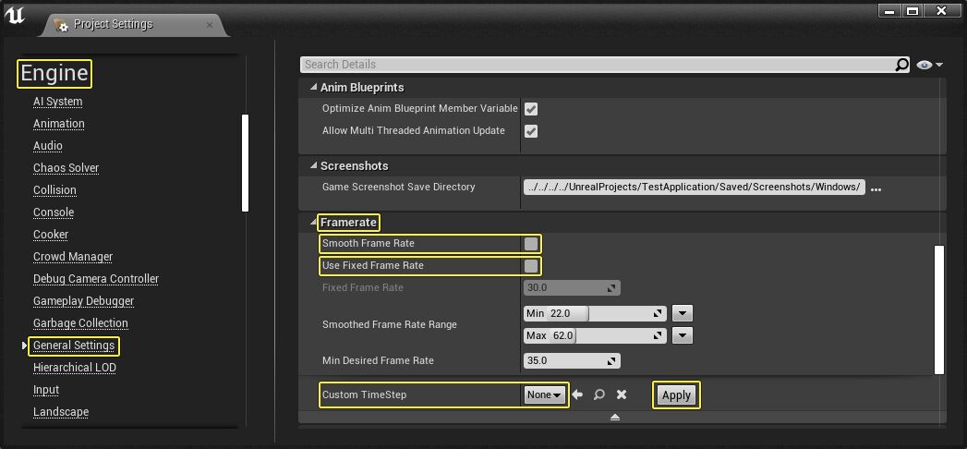Open Input settings
This screenshot has width=967, height=449.
(x=45, y=390)
